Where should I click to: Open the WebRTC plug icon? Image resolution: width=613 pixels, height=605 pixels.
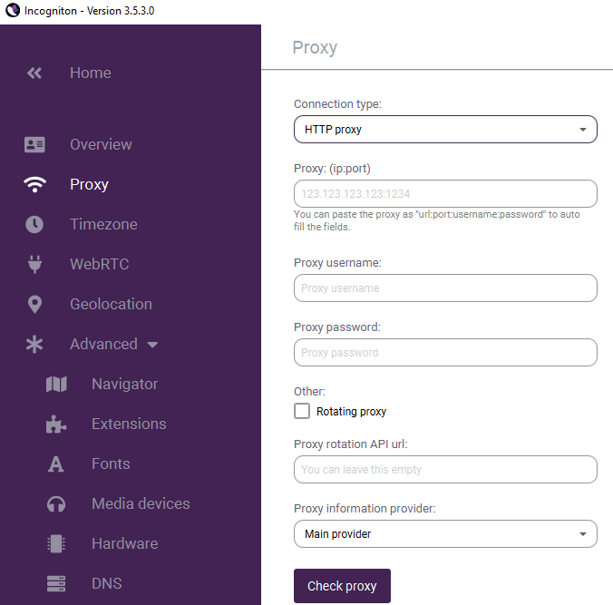[34, 264]
